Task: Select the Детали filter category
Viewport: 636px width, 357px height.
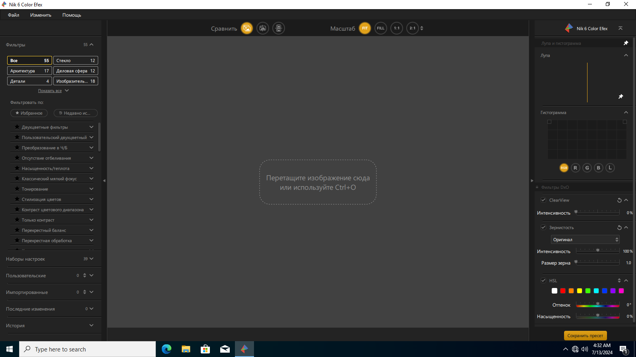Action: click(29, 81)
